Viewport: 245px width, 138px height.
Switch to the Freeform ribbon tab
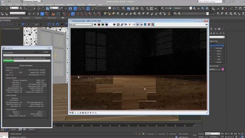coord(26,18)
